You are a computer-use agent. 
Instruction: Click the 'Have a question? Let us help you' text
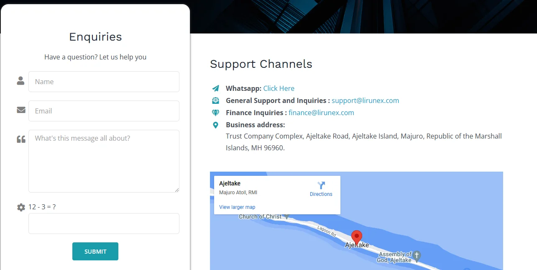[x=95, y=57]
